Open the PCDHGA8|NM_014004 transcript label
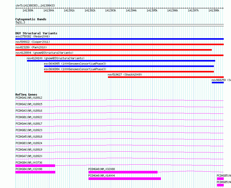The image size is (231, 188). (x=101, y=176)
